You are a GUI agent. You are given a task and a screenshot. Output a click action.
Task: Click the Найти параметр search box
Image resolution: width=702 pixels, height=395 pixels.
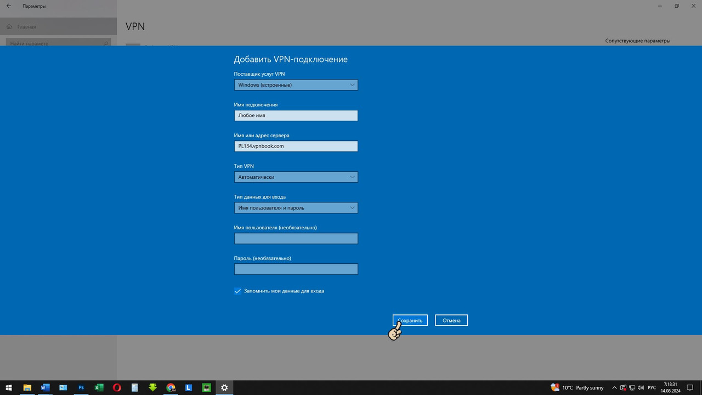(x=59, y=43)
